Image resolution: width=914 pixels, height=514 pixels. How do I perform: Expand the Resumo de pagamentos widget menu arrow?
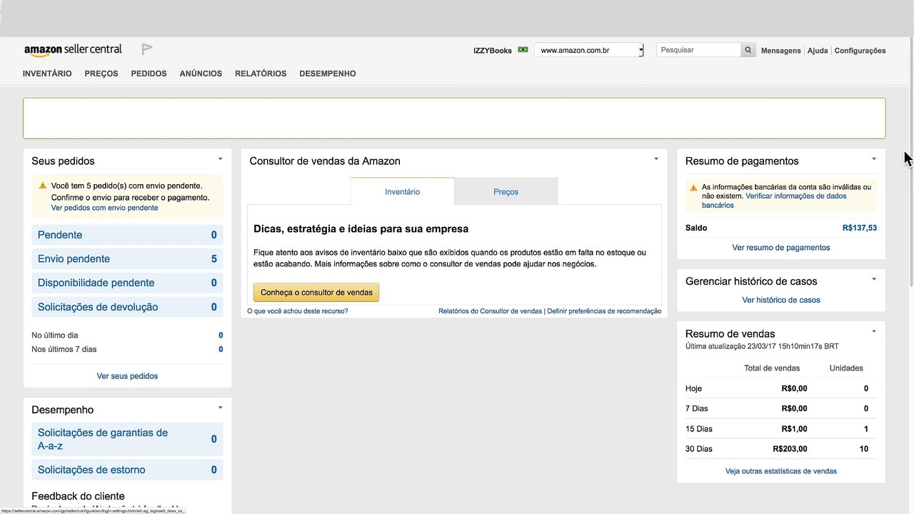click(x=874, y=158)
